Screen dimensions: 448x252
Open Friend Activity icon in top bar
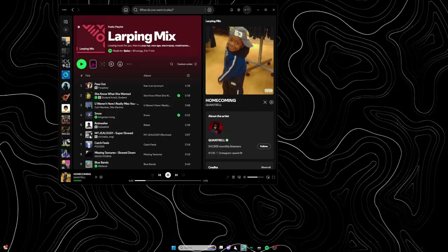pyautogui.click(x=239, y=10)
